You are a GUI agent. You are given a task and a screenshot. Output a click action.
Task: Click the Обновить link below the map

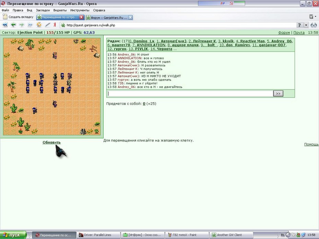51,142
